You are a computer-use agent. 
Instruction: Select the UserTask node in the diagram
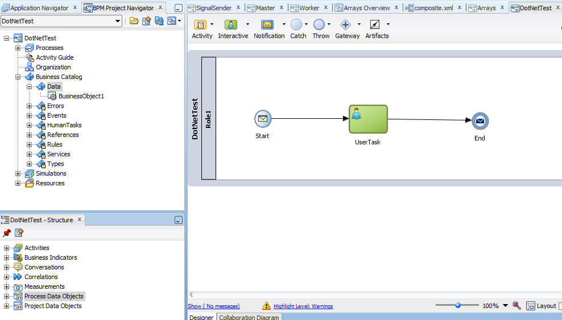coord(368,119)
